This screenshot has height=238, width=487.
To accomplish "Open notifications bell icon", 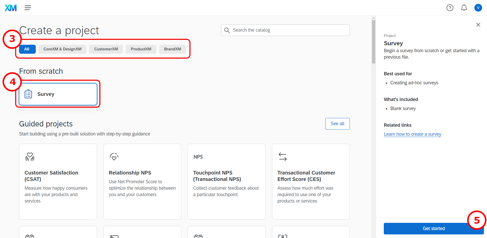I will click(464, 8).
